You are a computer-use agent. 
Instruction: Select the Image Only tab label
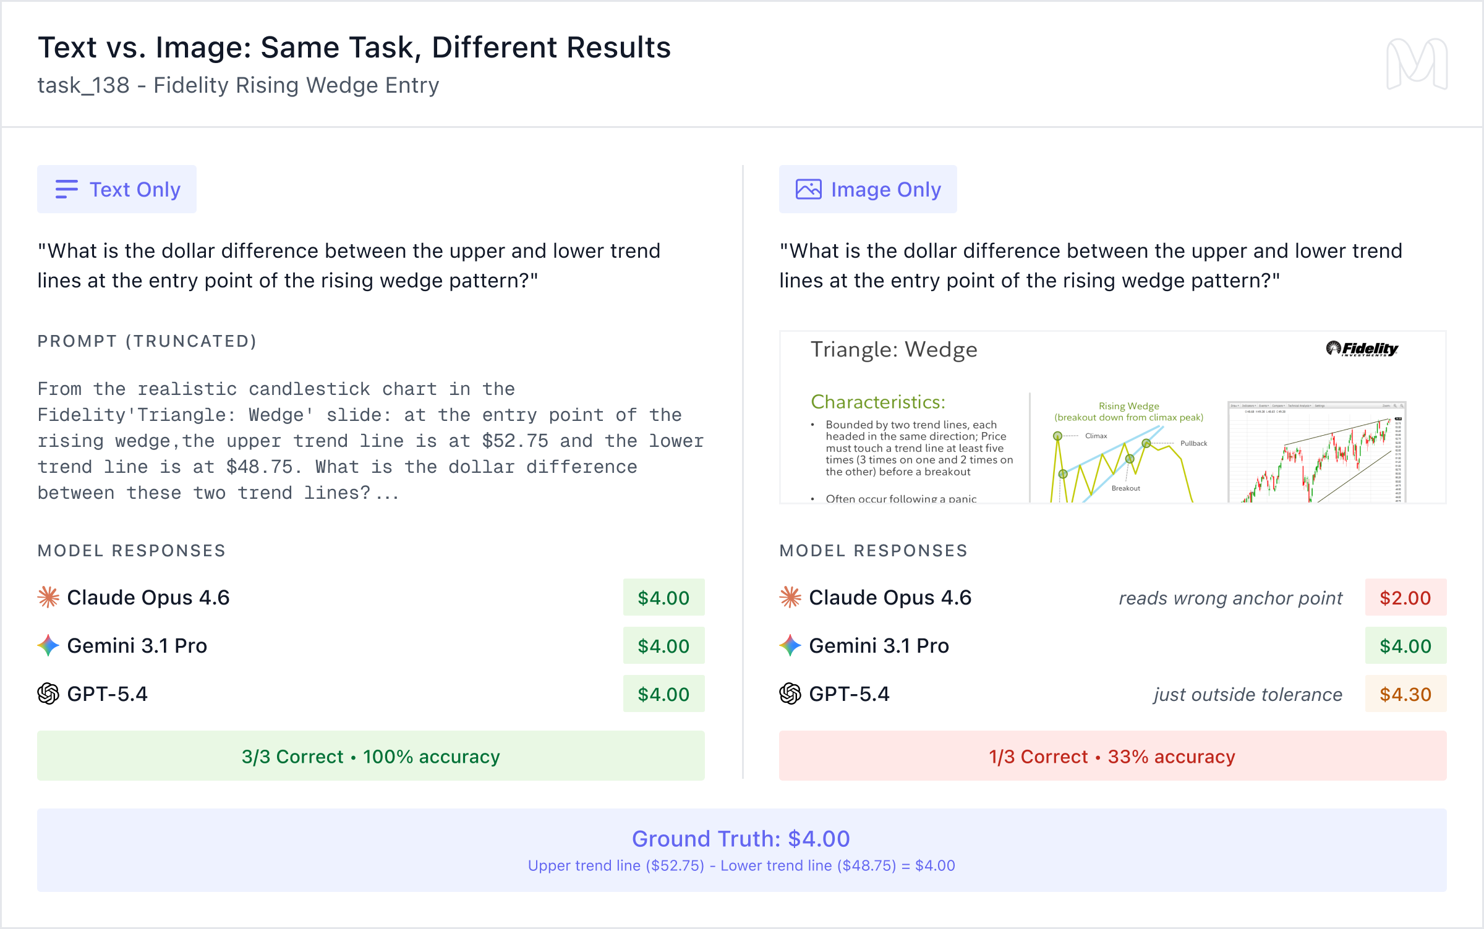point(868,189)
